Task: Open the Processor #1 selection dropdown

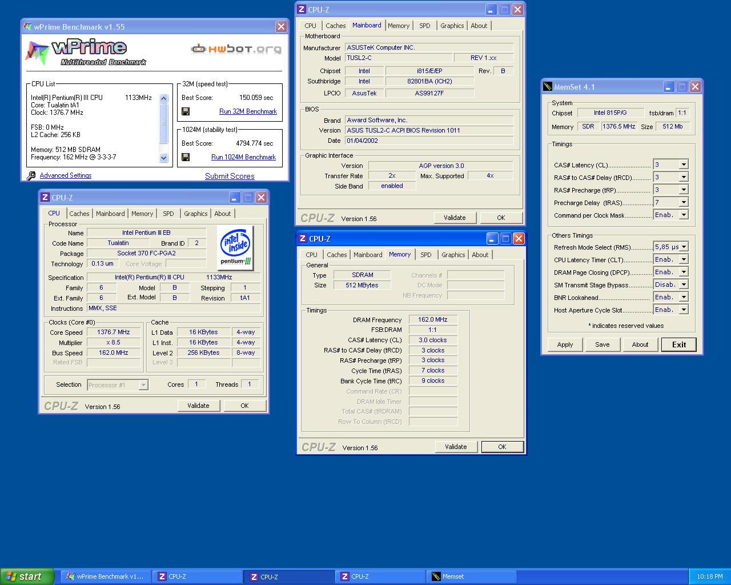Action: click(x=118, y=385)
